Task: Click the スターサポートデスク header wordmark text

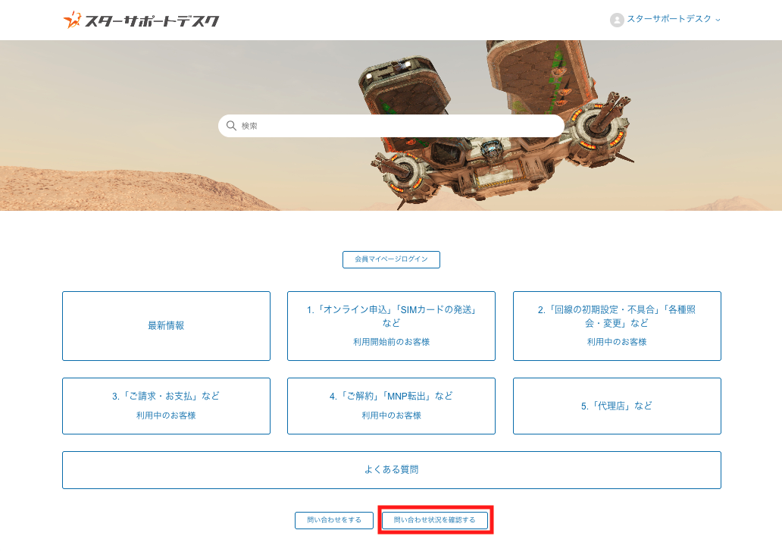Action: pyautogui.click(x=152, y=21)
